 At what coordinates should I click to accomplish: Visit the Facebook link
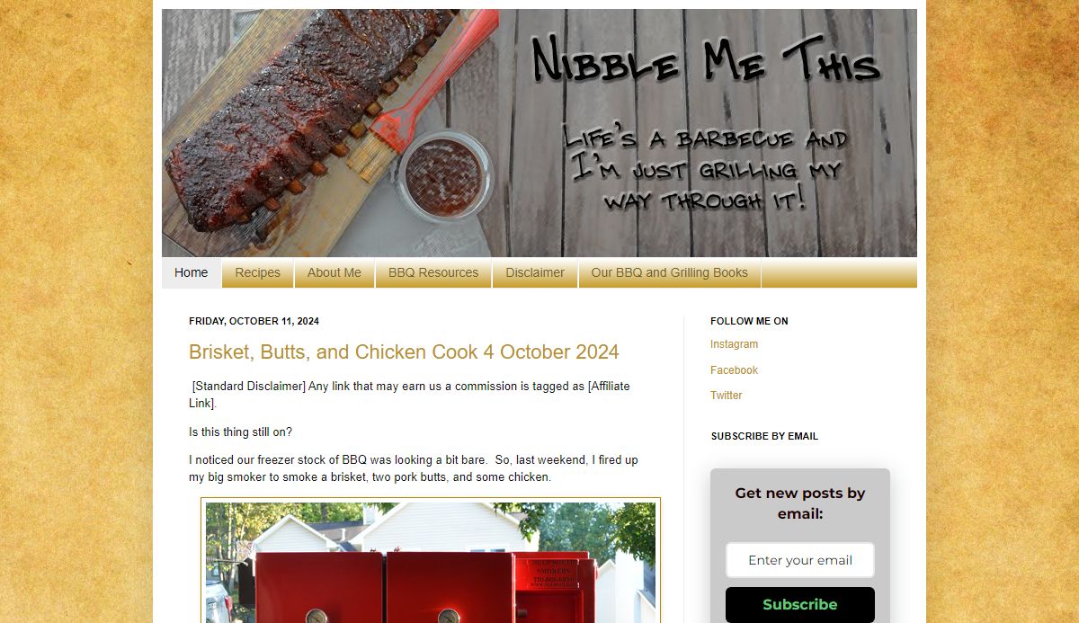[734, 369]
